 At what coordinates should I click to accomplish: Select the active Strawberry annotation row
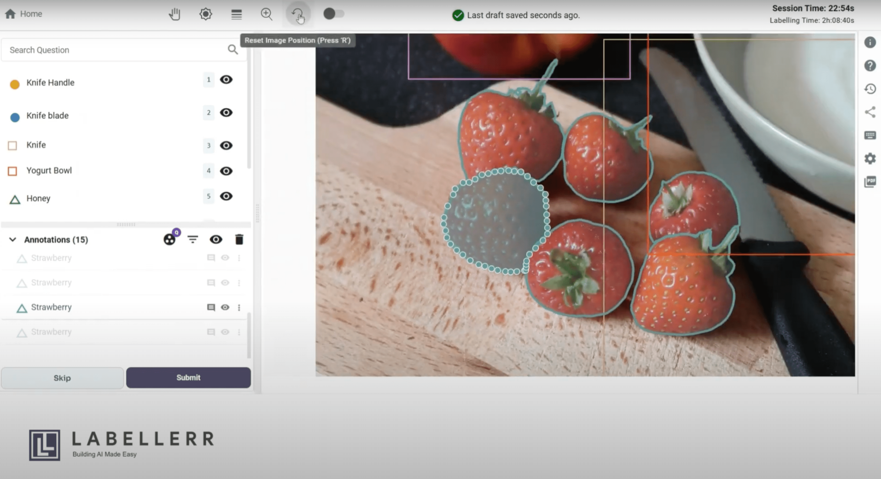tap(124, 307)
